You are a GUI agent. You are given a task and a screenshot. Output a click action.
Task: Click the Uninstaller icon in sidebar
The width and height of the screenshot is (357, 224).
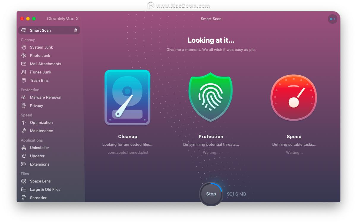pyautogui.click(x=24, y=148)
